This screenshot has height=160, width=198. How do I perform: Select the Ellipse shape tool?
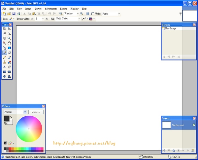click(5, 76)
